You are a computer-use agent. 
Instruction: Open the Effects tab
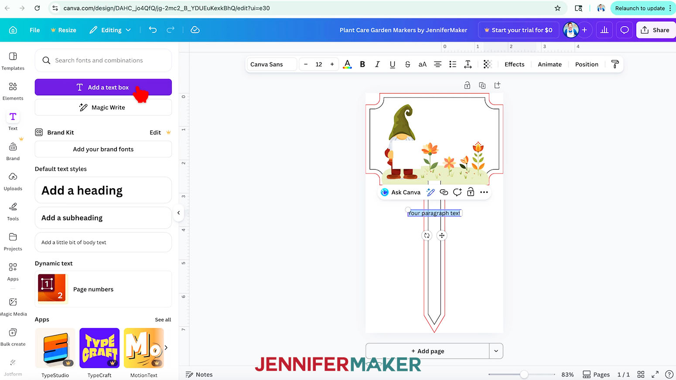click(x=515, y=64)
